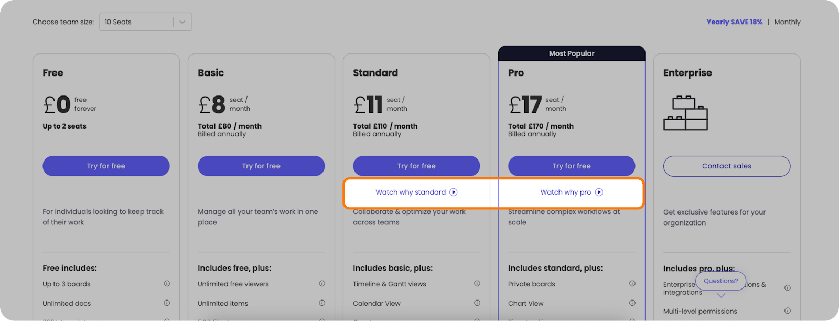Expand the chevron below Questions bubble
This screenshot has width=839, height=321.
(721, 296)
